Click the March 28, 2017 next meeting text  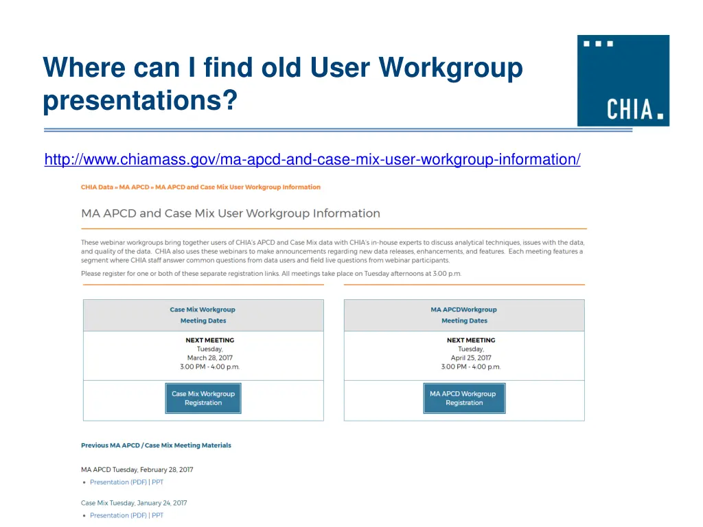(x=209, y=358)
